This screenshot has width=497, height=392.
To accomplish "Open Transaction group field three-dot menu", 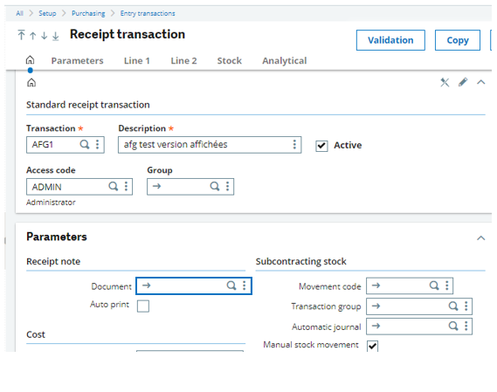I will (466, 306).
